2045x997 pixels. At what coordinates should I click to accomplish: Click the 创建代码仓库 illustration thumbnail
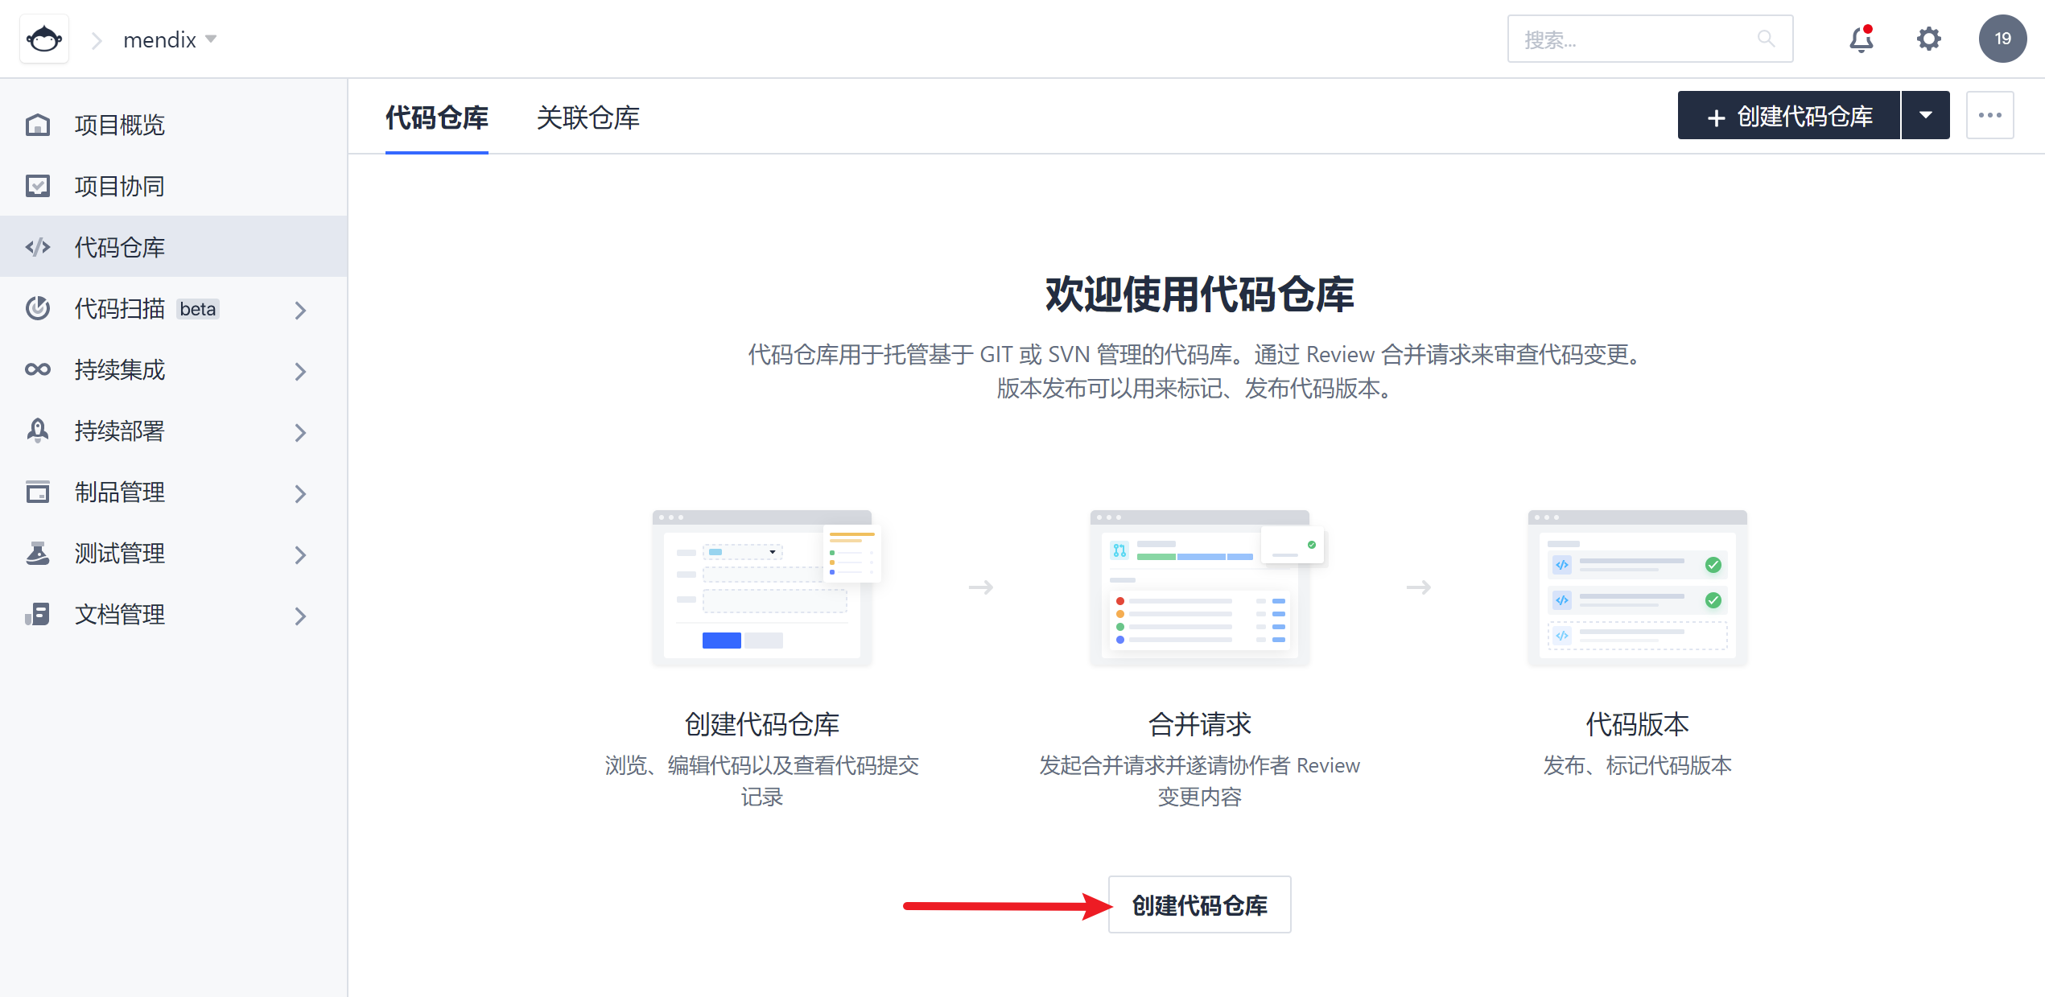click(766, 587)
